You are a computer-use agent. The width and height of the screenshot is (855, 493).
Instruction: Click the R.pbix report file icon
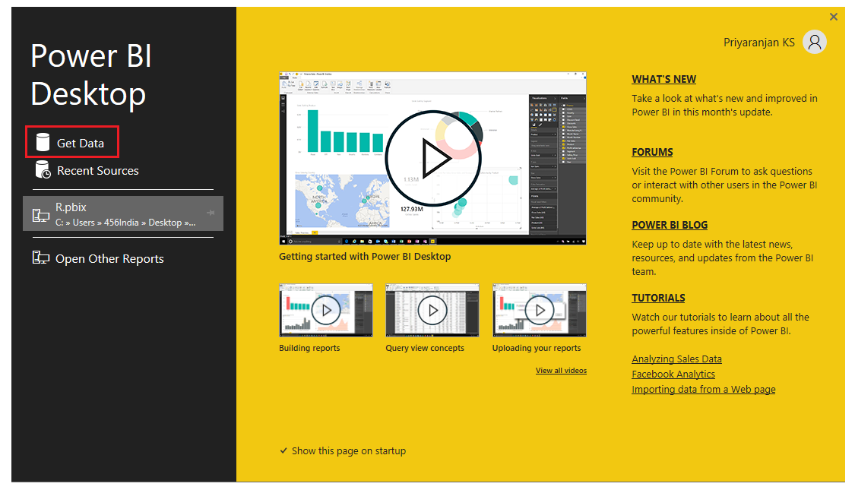tap(41, 215)
